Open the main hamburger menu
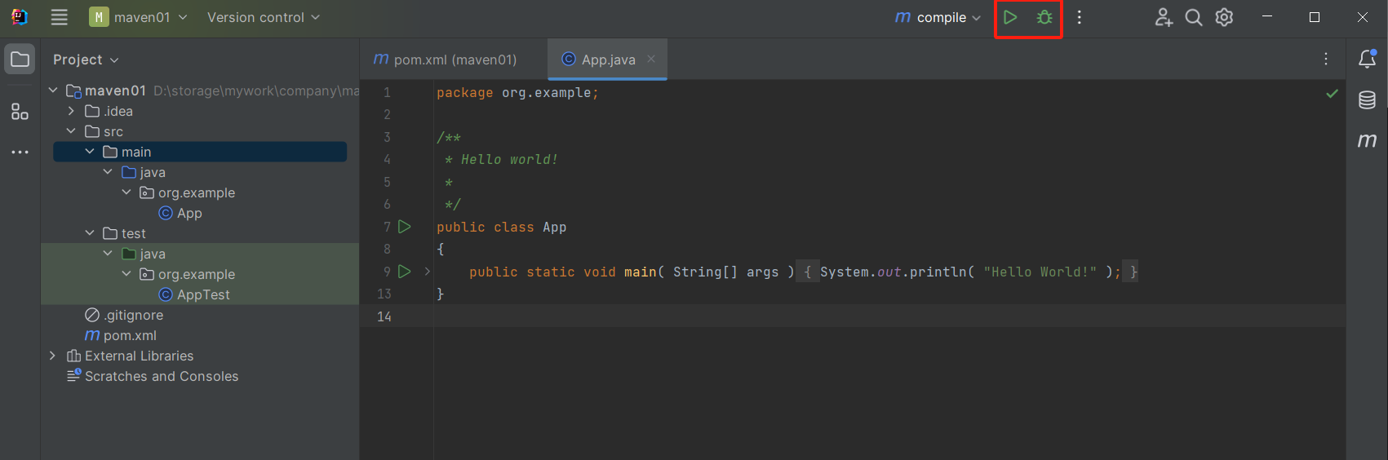Image resolution: width=1388 pixels, height=460 pixels. point(59,17)
